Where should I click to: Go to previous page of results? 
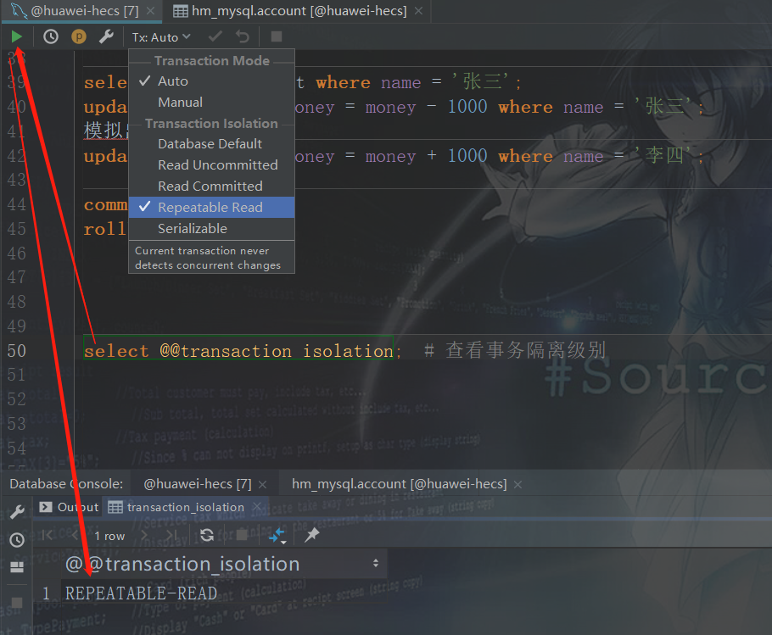75,535
